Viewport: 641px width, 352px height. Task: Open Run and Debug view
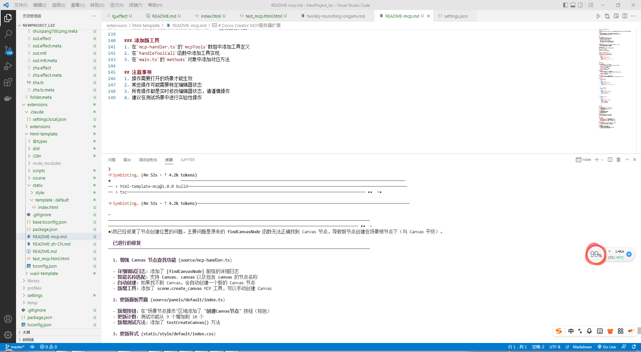(x=8, y=66)
